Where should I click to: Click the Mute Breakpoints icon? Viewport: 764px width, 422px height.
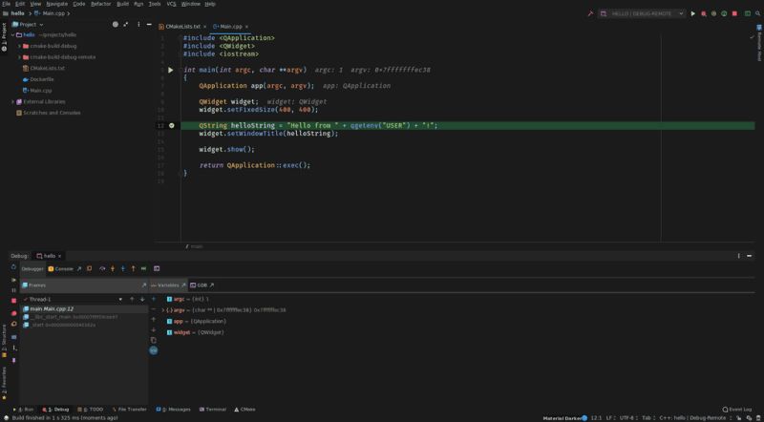pos(13,324)
